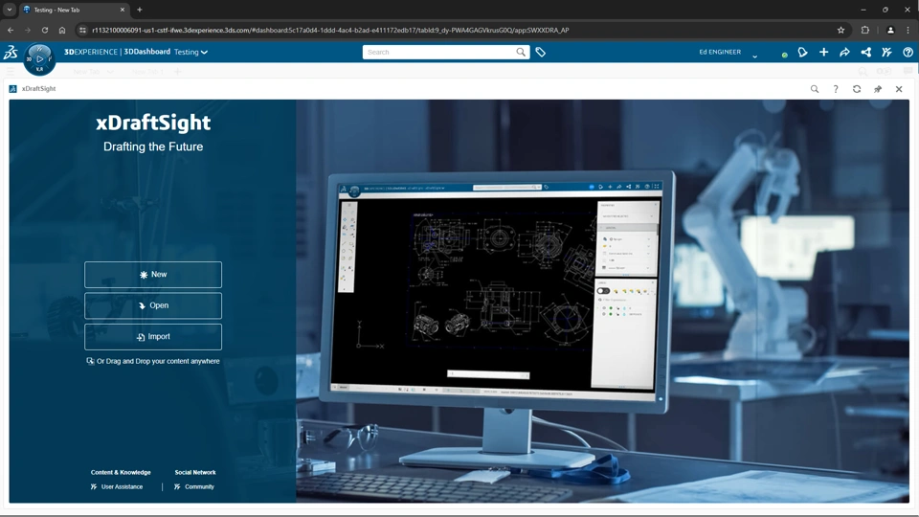Select the Testing - New Tab browser tab
This screenshot has height=517, width=919.
click(74, 10)
